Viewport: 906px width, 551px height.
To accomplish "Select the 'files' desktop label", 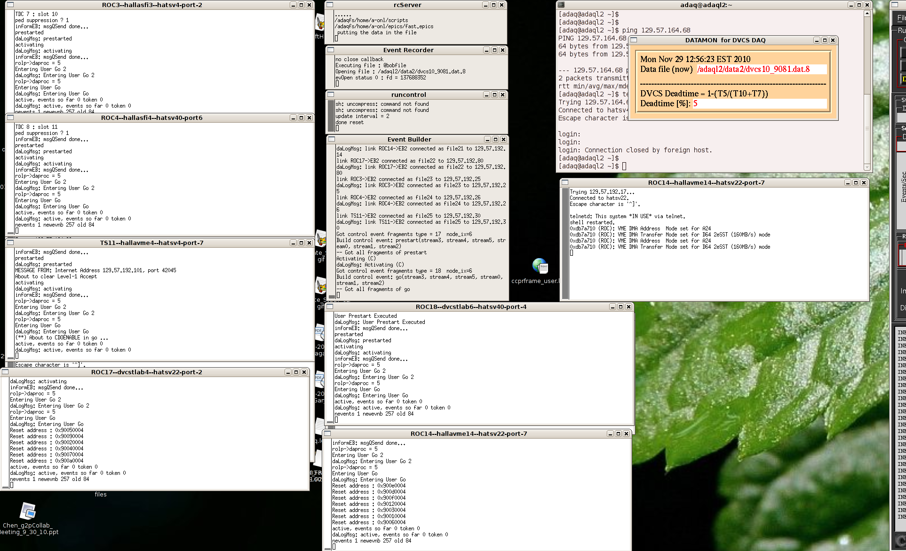I will [x=101, y=494].
